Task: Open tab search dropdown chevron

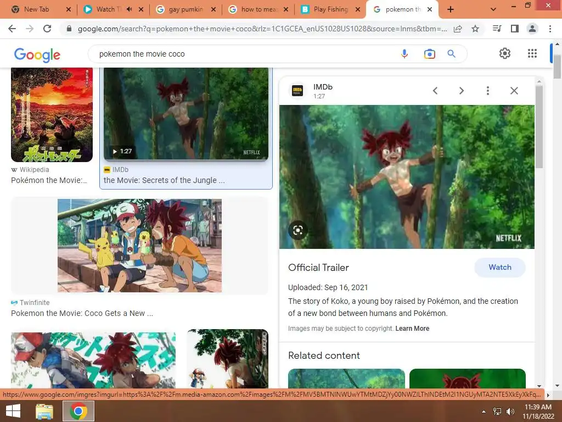Action: (x=493, y=9)
